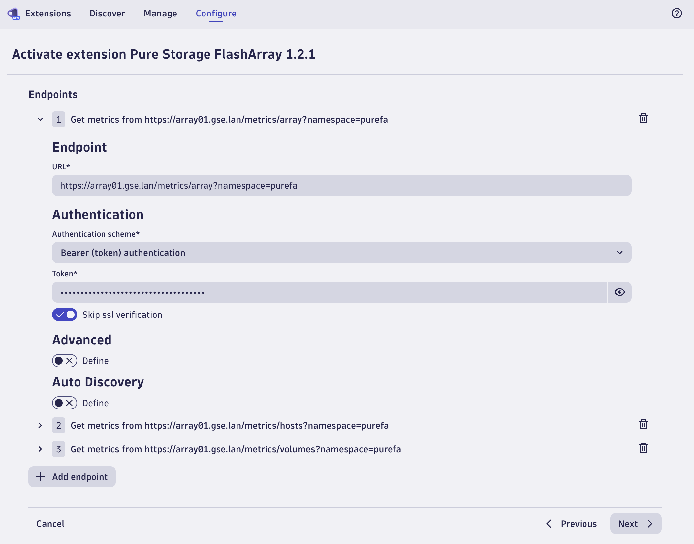Expand the hosts metrics endpoint
This screenshot has height=544, width=694.
(41, 425)
